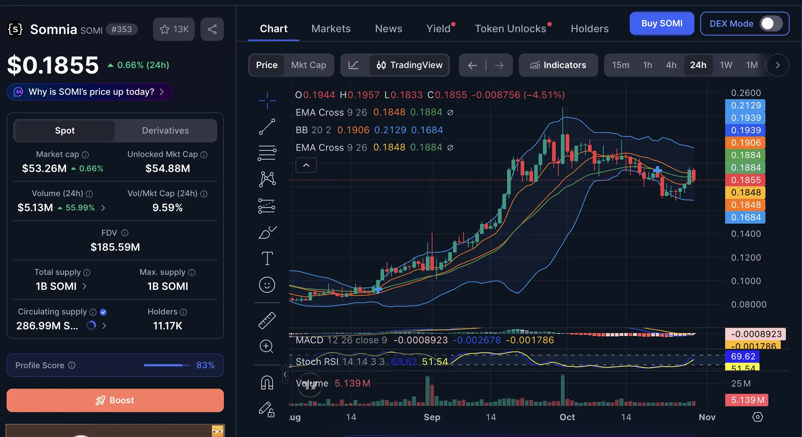Set chart interval to 1W
Viewport: 802px width, 437px height.
coord(726,65)
